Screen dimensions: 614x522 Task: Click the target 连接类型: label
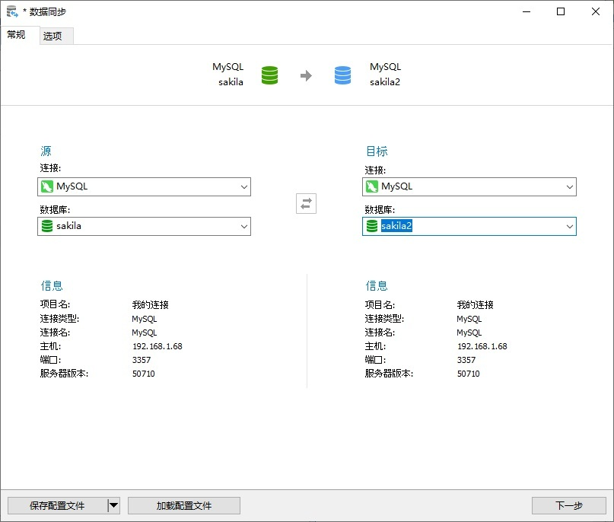click(384, 319)
